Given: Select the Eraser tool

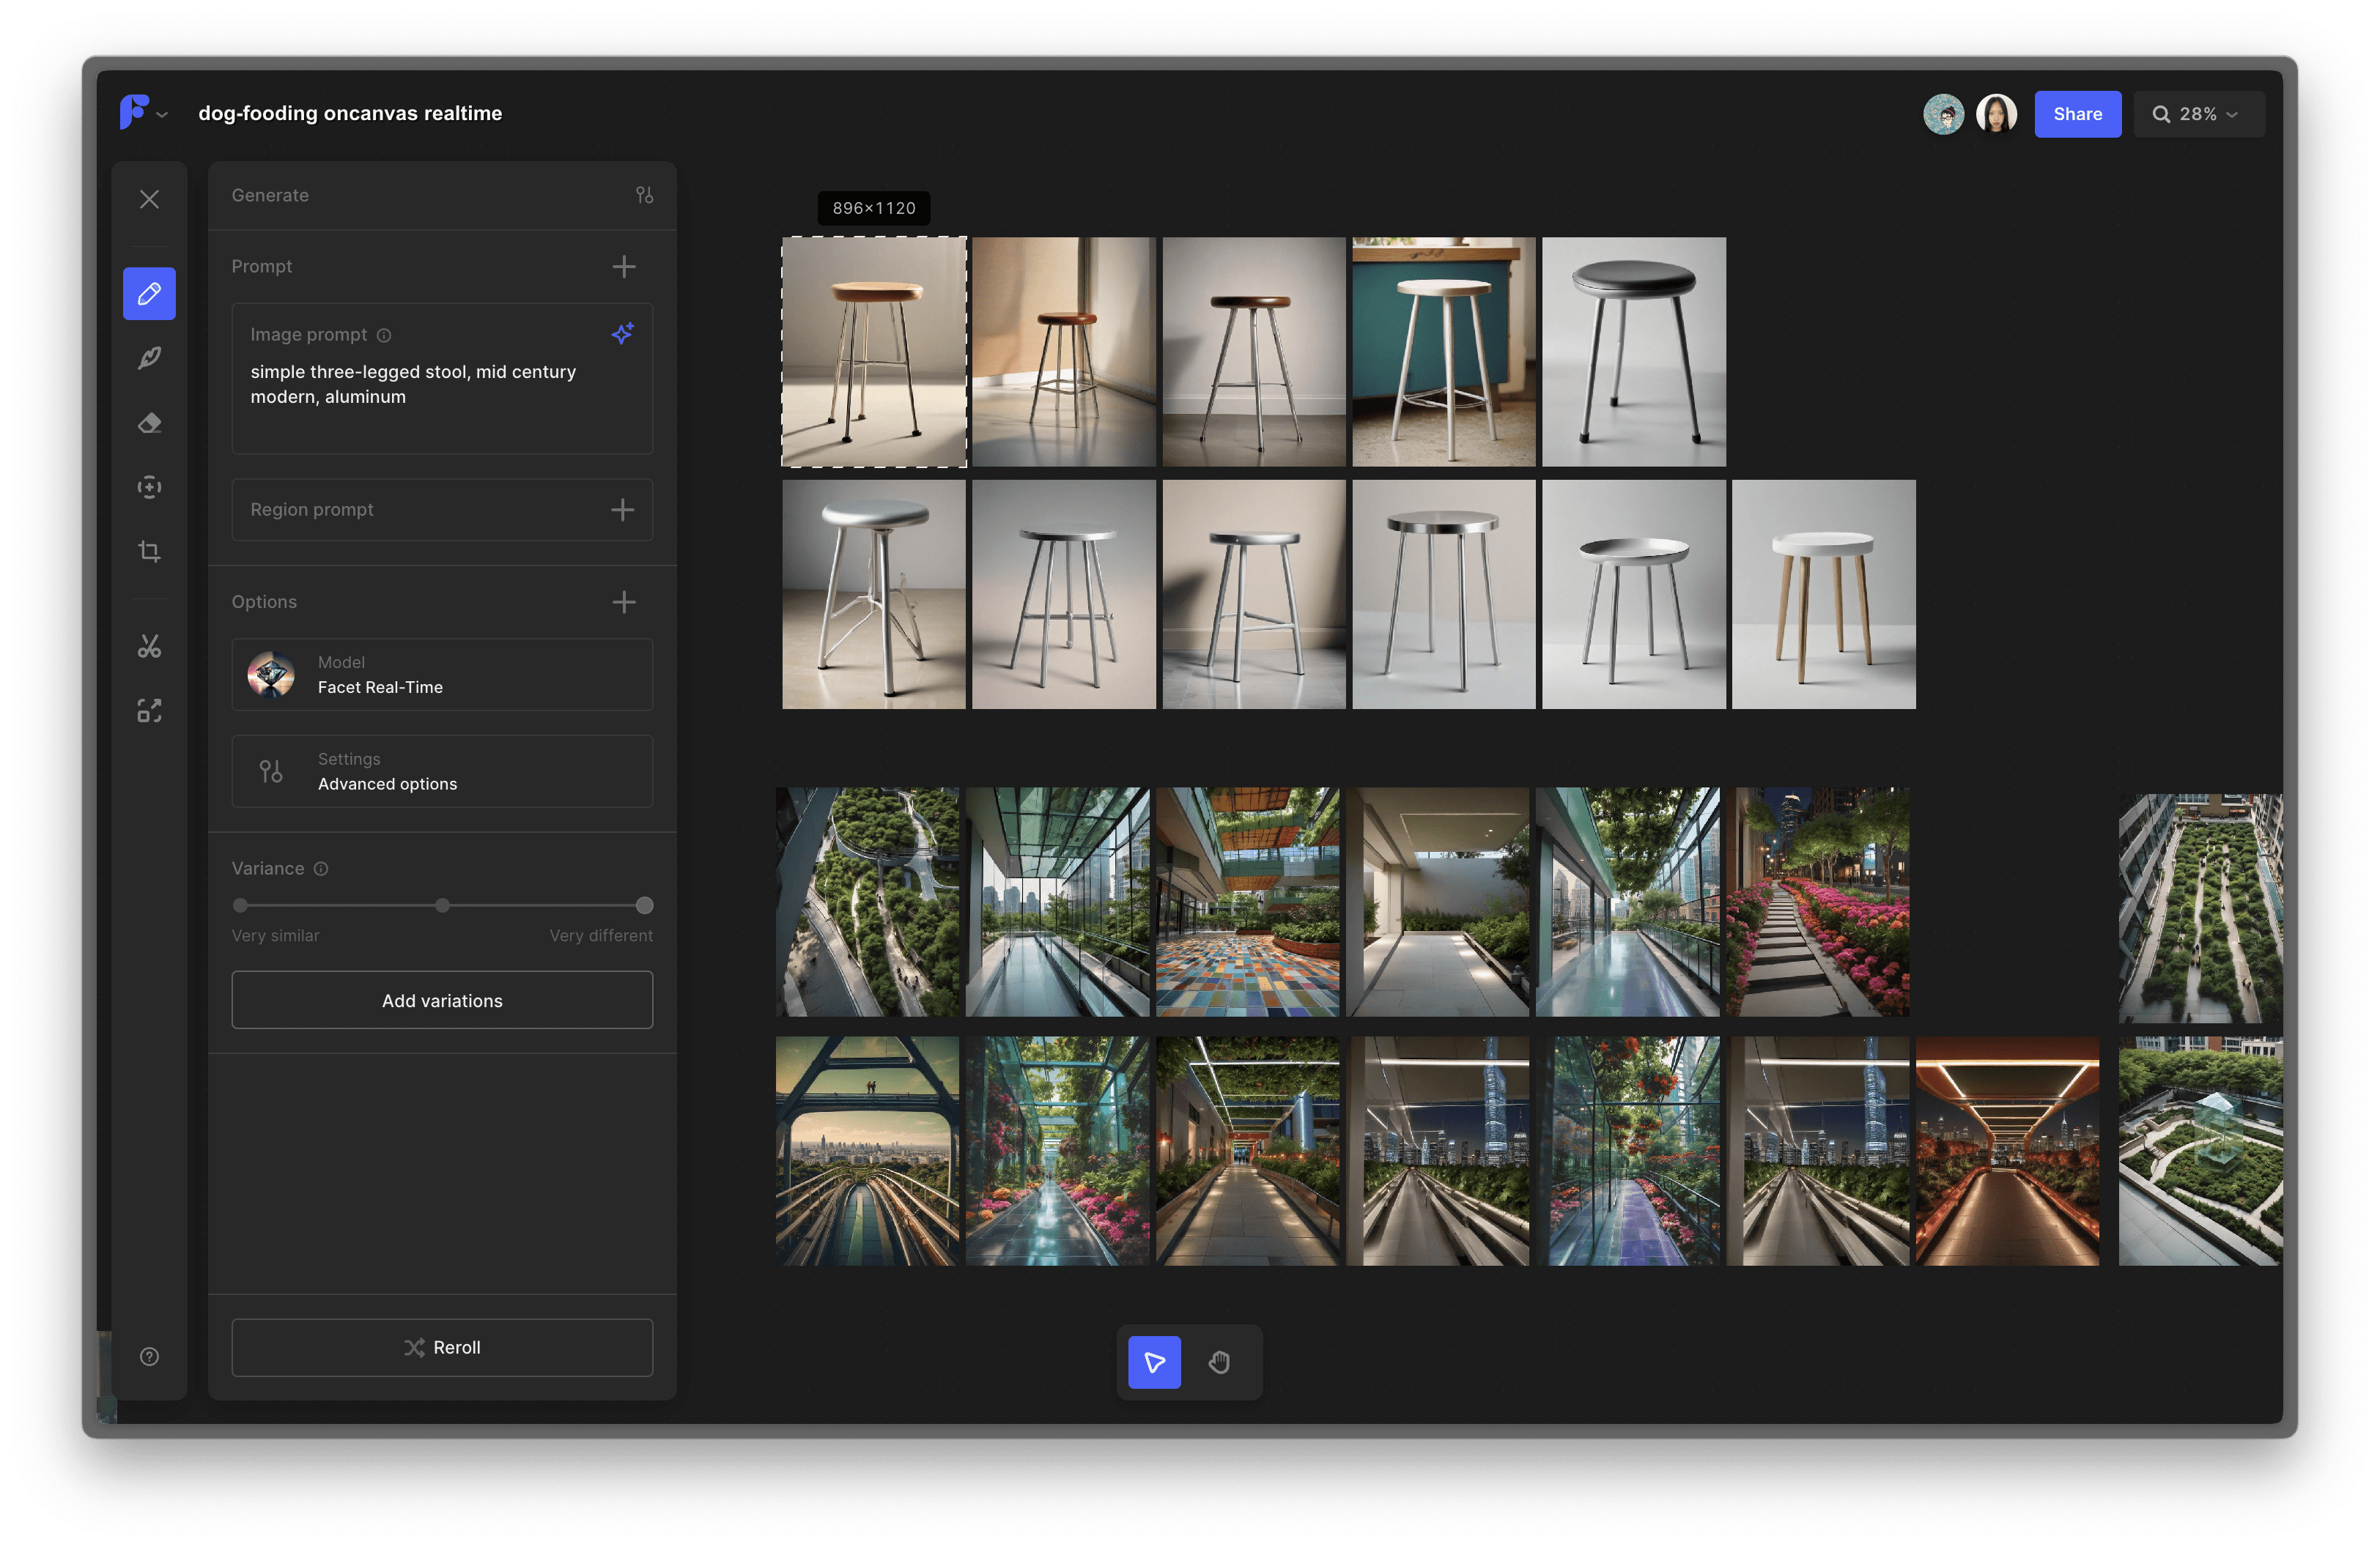Looking at the screenshot, I should coord(149,423).
